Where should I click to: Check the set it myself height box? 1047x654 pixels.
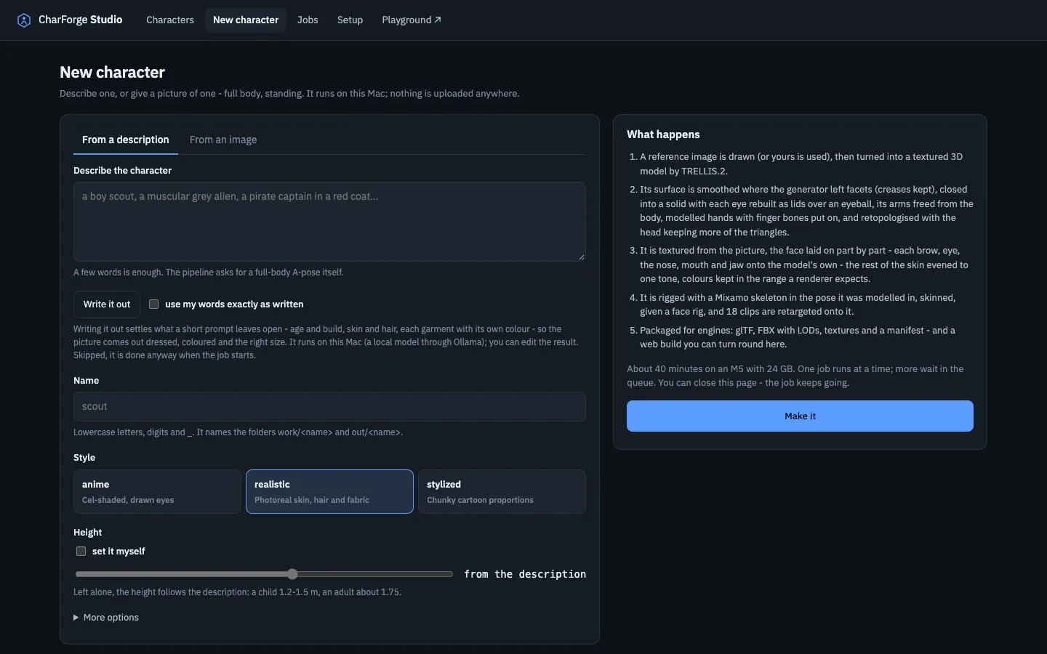click(x=81, y=552)
